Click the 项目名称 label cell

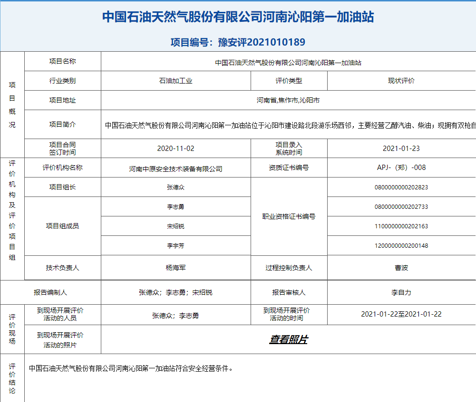pyautogui.click(x=63, y=61)
